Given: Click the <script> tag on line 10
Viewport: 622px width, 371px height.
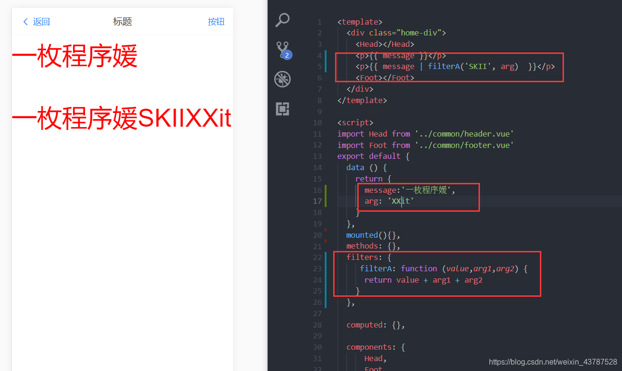Looking at the screenshot, I should tap(355, 123).
